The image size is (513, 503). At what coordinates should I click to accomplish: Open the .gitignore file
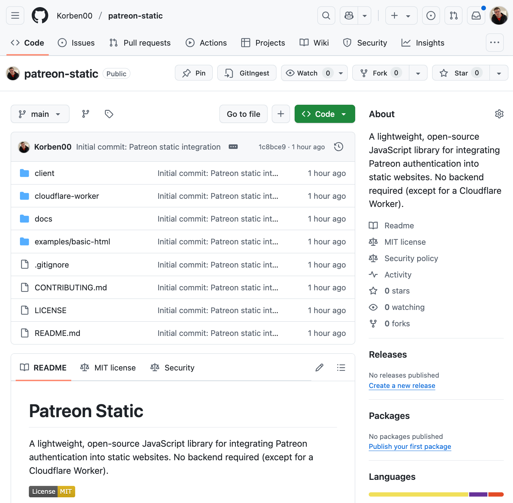tap(52, 265)
